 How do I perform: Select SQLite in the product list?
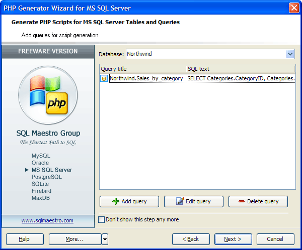coord(40,184)
